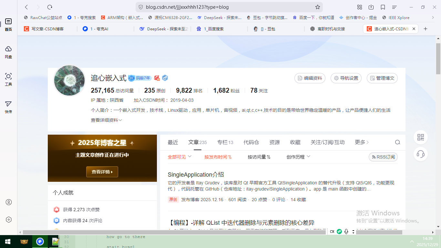Expand 查看详细资料 profile details

[x=107, y=120]
